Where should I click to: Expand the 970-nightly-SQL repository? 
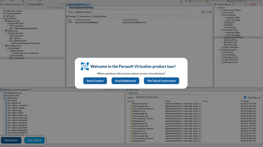(x=4, y=110)
